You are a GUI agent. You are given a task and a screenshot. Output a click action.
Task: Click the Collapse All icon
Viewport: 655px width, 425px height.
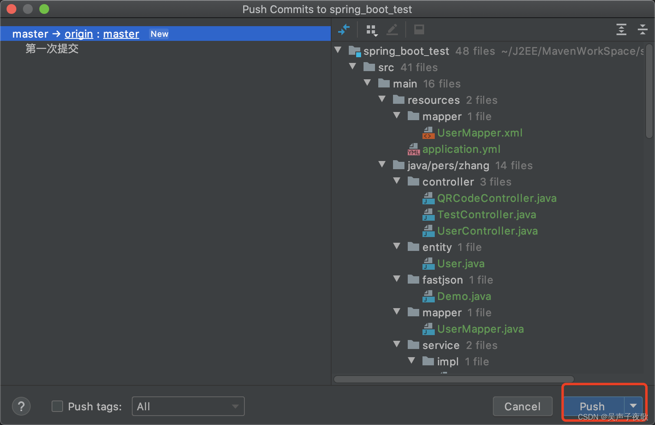pyautogui.click(x=643, y=29)
